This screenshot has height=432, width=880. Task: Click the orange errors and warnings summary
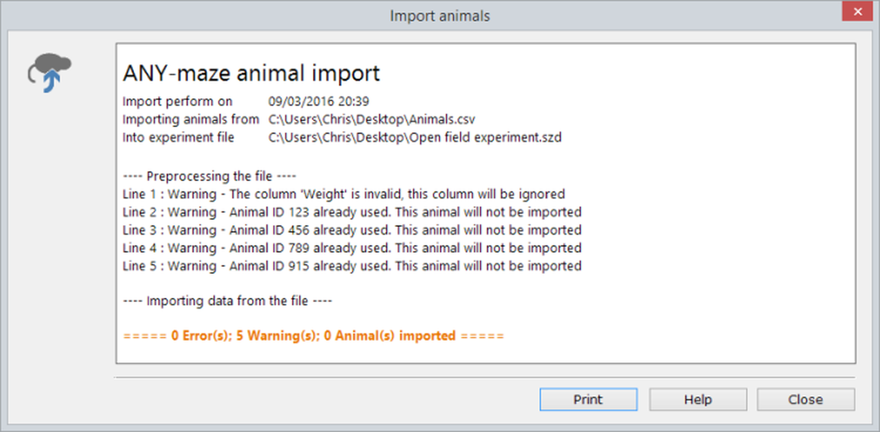pos(313,336)
